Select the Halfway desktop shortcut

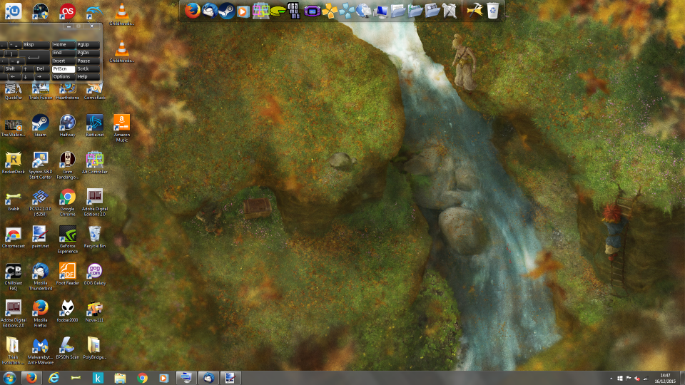click(x=67, y=125)
